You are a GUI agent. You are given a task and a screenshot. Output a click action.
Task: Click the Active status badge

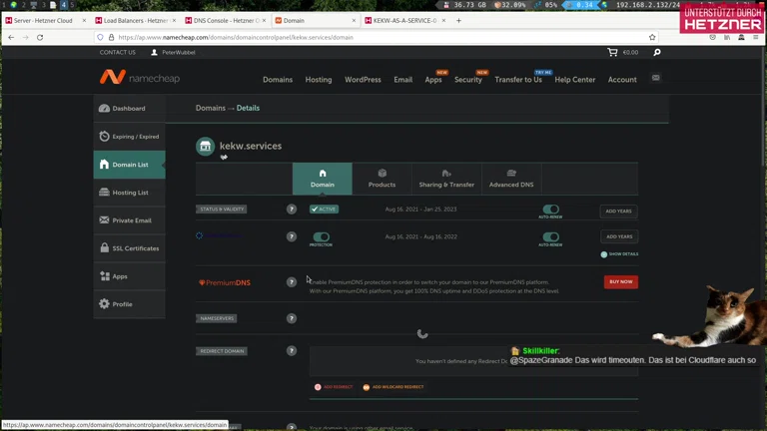[324, 210]
